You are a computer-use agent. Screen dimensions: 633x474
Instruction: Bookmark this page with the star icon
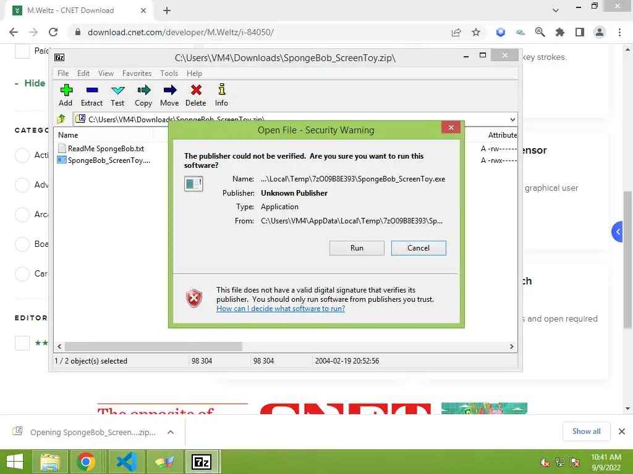pyautogui.click(x=476, y=32)
